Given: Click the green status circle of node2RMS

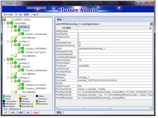Looking at the screenshot, I should click(x=12, y=59).
